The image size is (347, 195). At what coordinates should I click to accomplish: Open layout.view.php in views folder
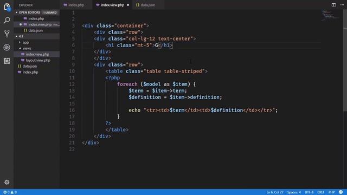tap(38, 60)
